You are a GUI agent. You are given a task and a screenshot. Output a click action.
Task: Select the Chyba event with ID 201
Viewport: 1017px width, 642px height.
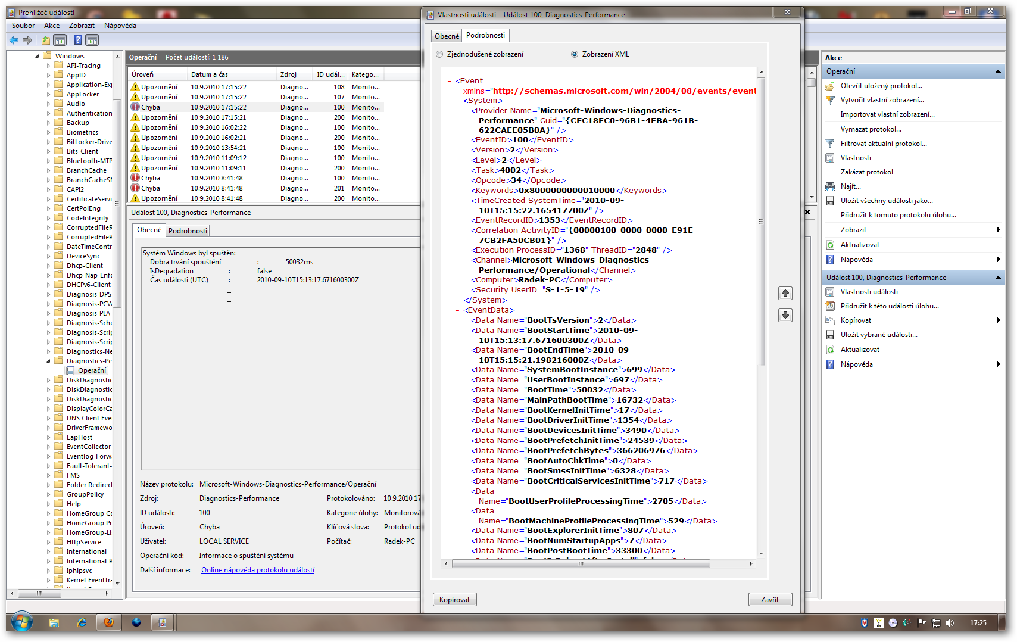[x=256, y=188]
